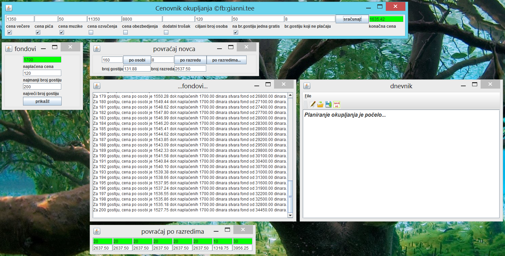Click the prikaži! button in fondovi
This screenshot has height=256, width=505.
42,101
